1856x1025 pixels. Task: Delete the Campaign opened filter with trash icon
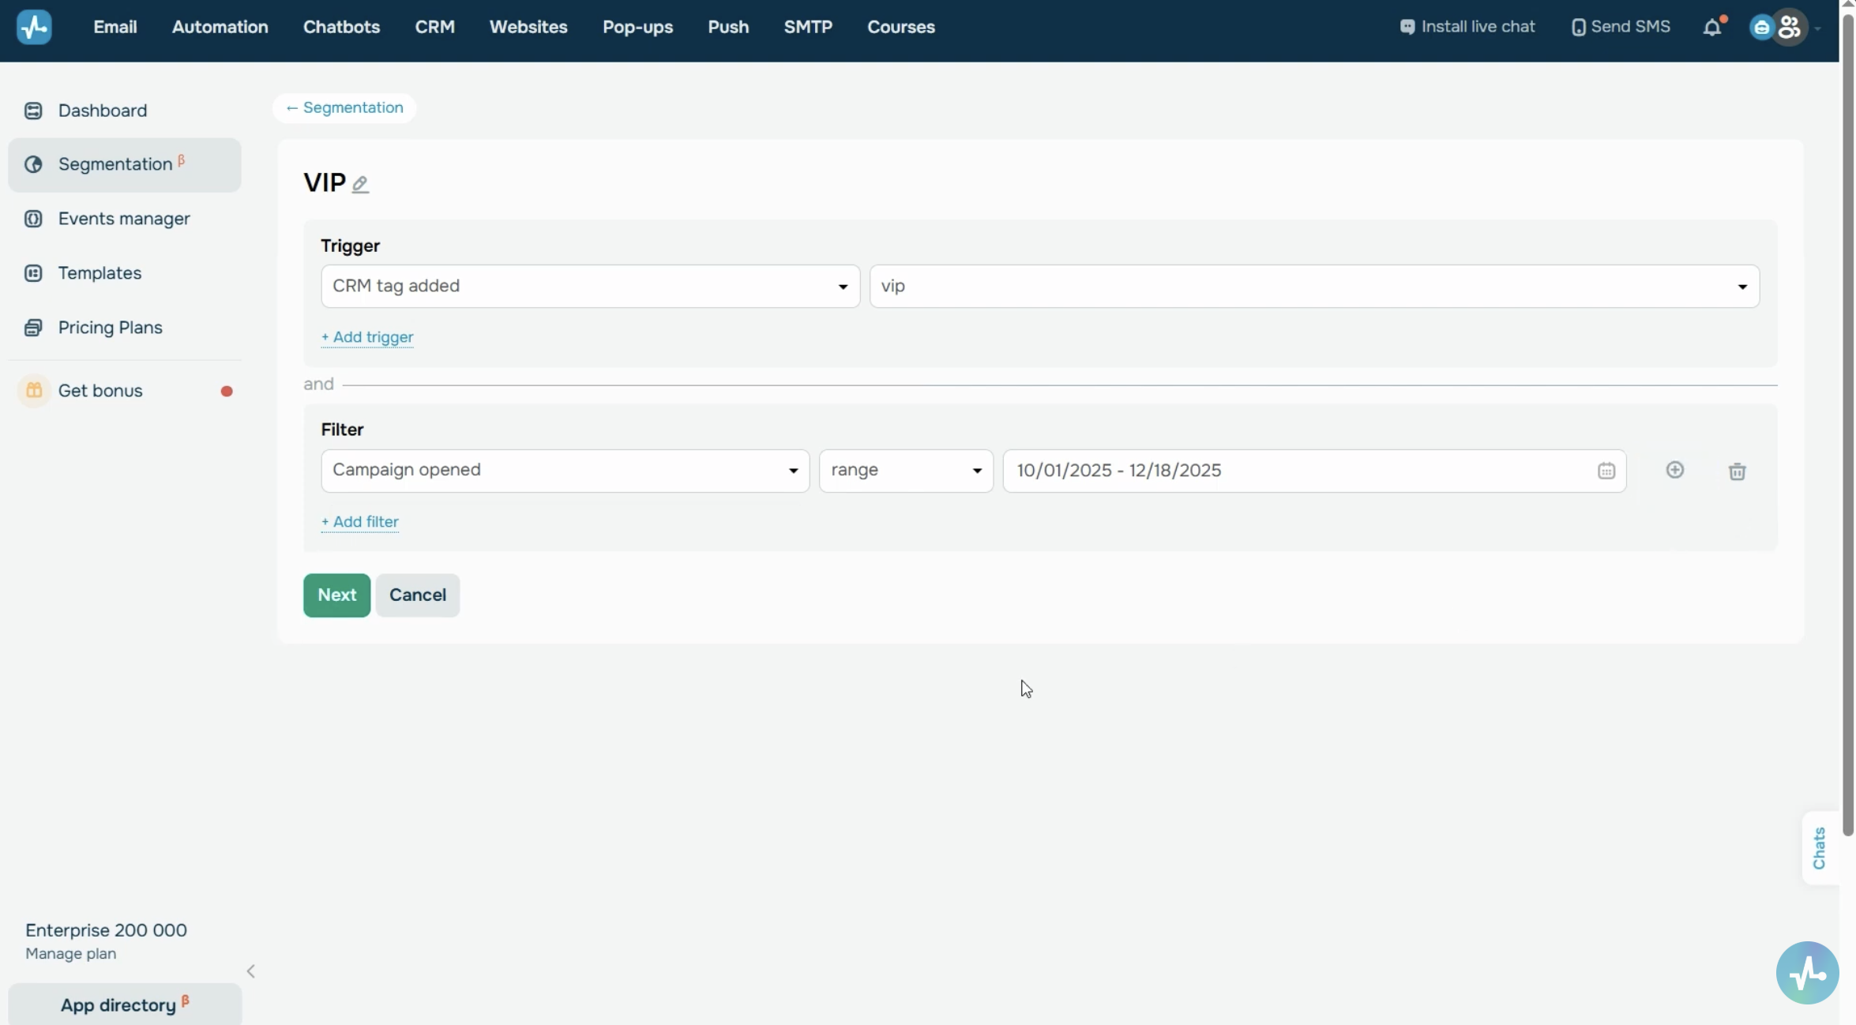coord(1737,471)
